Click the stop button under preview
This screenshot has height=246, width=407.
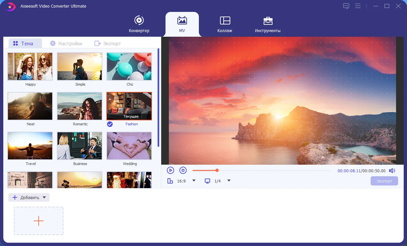coord(183,170)
